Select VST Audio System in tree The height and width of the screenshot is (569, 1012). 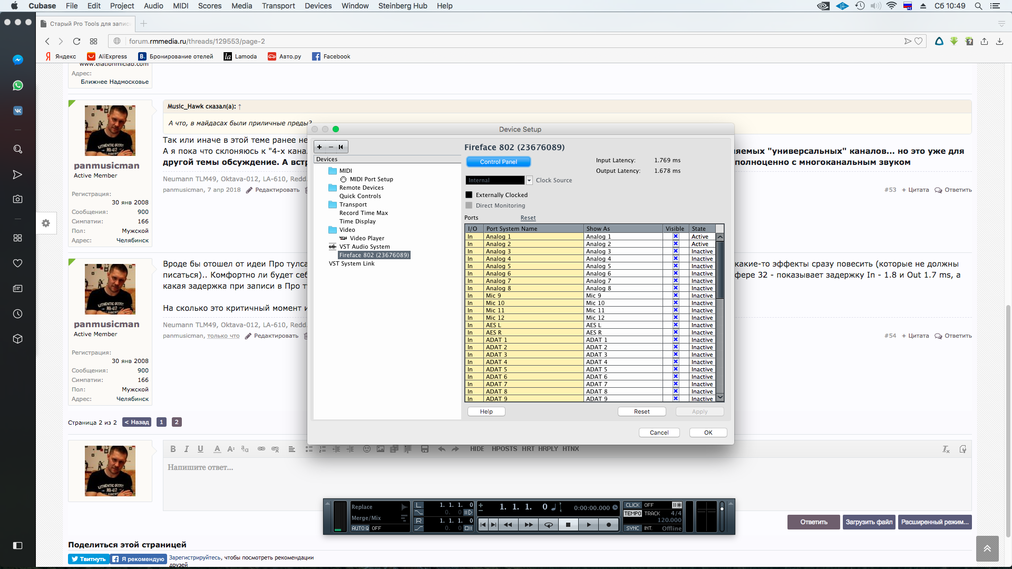tap(364, 247)
